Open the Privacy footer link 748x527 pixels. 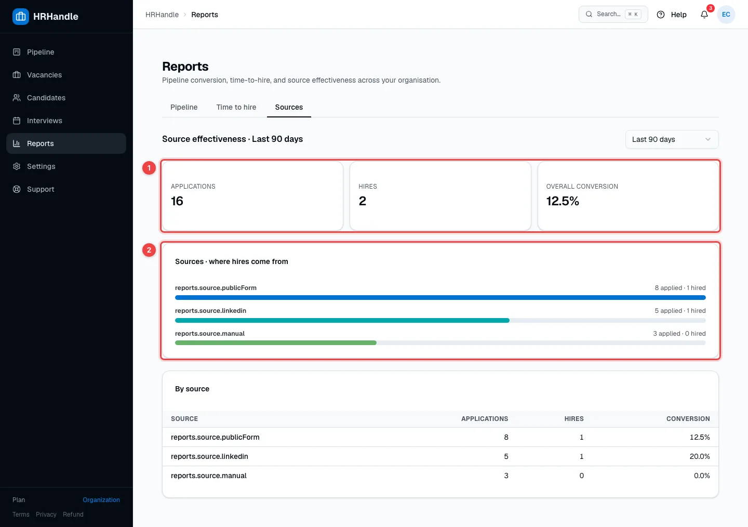pos(46,515)
